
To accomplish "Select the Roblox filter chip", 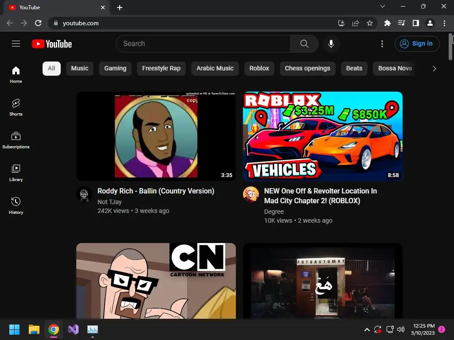I will point(259,69).
